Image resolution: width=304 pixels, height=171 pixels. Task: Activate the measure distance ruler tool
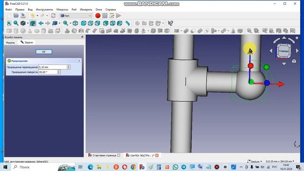pos(127,23)
